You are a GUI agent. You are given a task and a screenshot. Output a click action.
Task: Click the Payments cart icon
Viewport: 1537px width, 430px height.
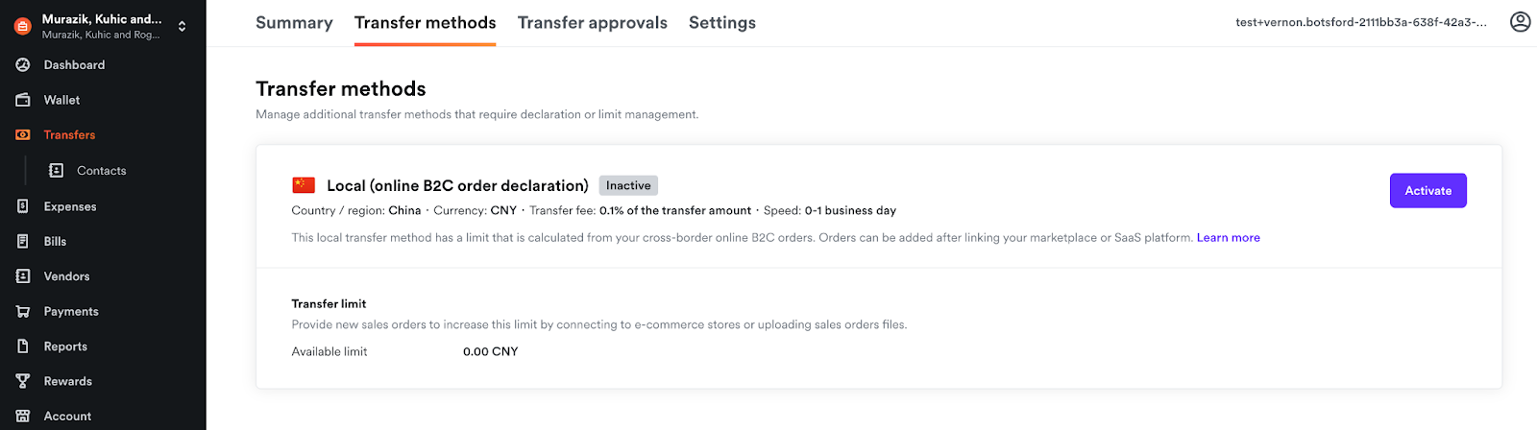(23, 312)
